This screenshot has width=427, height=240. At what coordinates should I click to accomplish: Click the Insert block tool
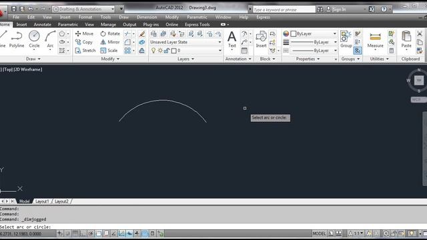(261, 39)
